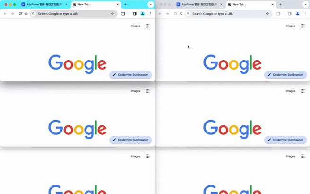Open the profile avatar in the left window
This screenshot has height=194, width=310.
point(143,14)
